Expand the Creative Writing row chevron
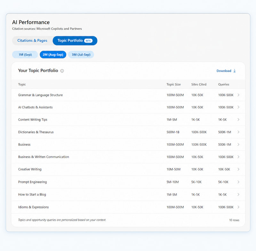This screenshot has height=251, width=256. (238, 169)
